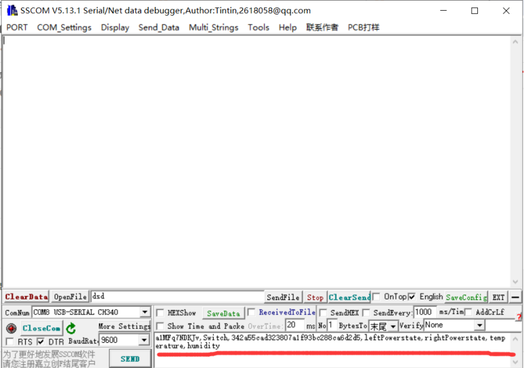Click inside the empty receive data area
The height and width of the screenshot is (368, 524).
pos(257,162)
